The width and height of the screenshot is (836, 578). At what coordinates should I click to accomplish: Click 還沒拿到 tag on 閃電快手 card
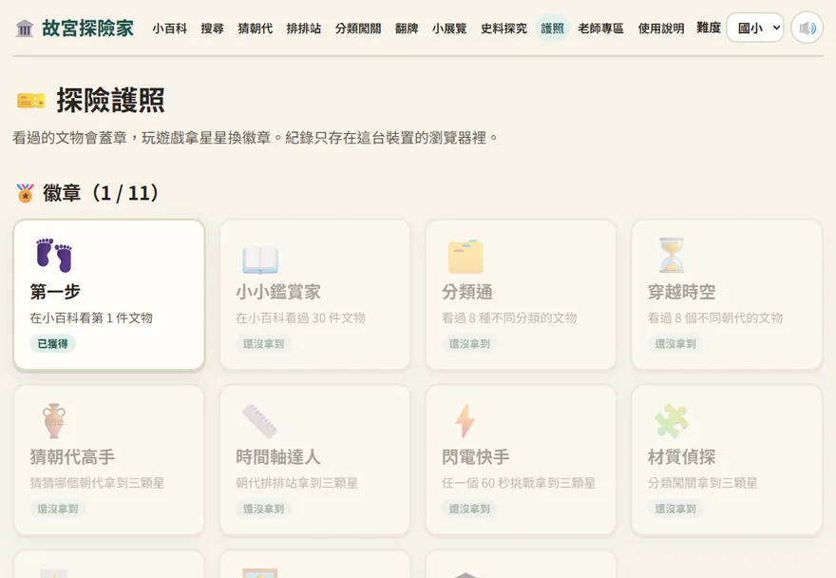[469, 509]
